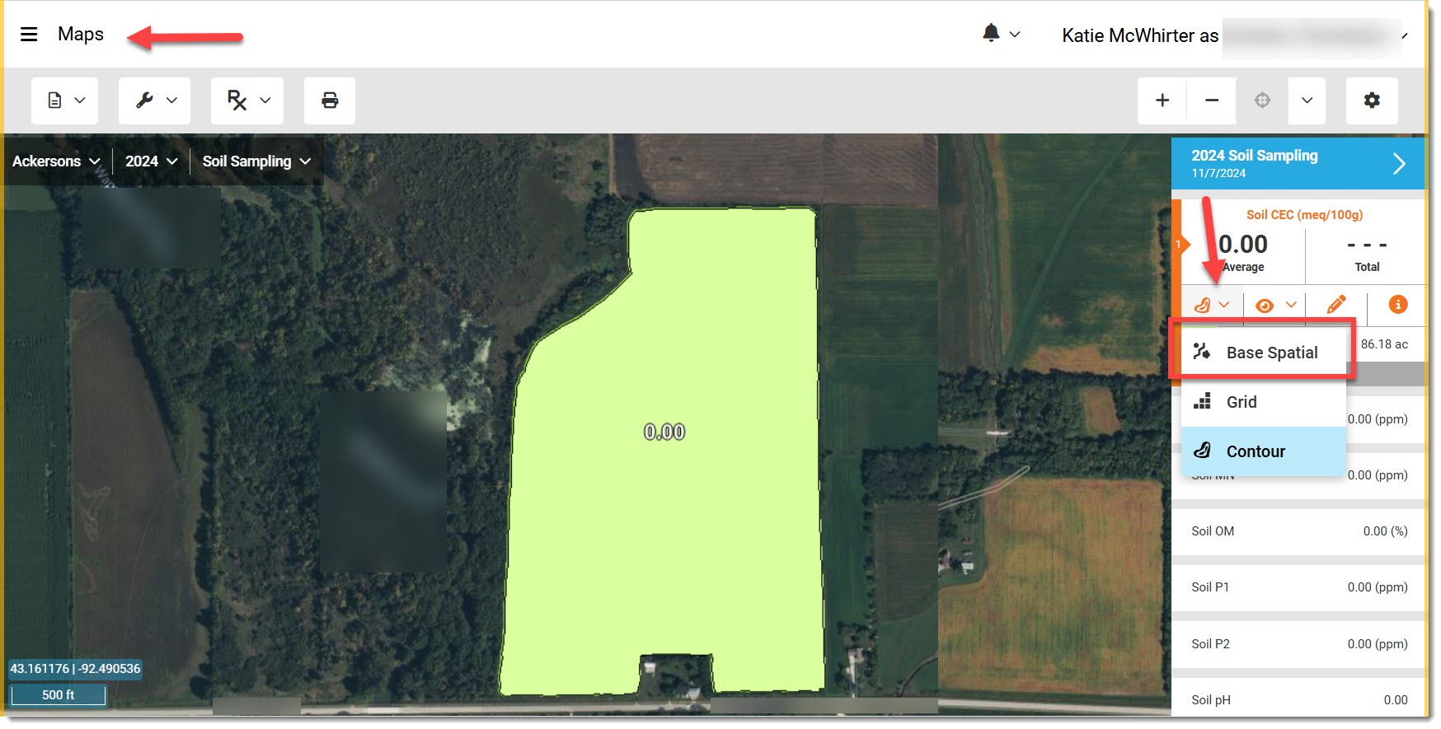Image resolution: width=1441 pixels, height=729 pixels.
Task: Expand the 2024 Soil Sampling panel arrow
Action: point(1399,164)
